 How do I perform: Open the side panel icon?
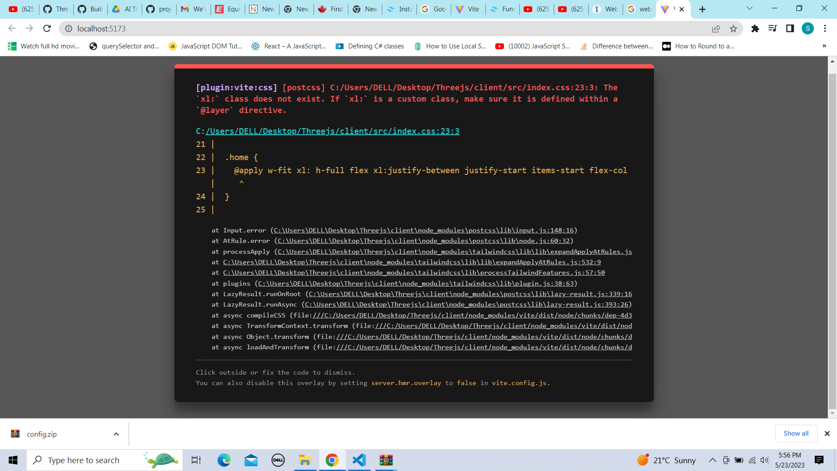click(790, 28)
